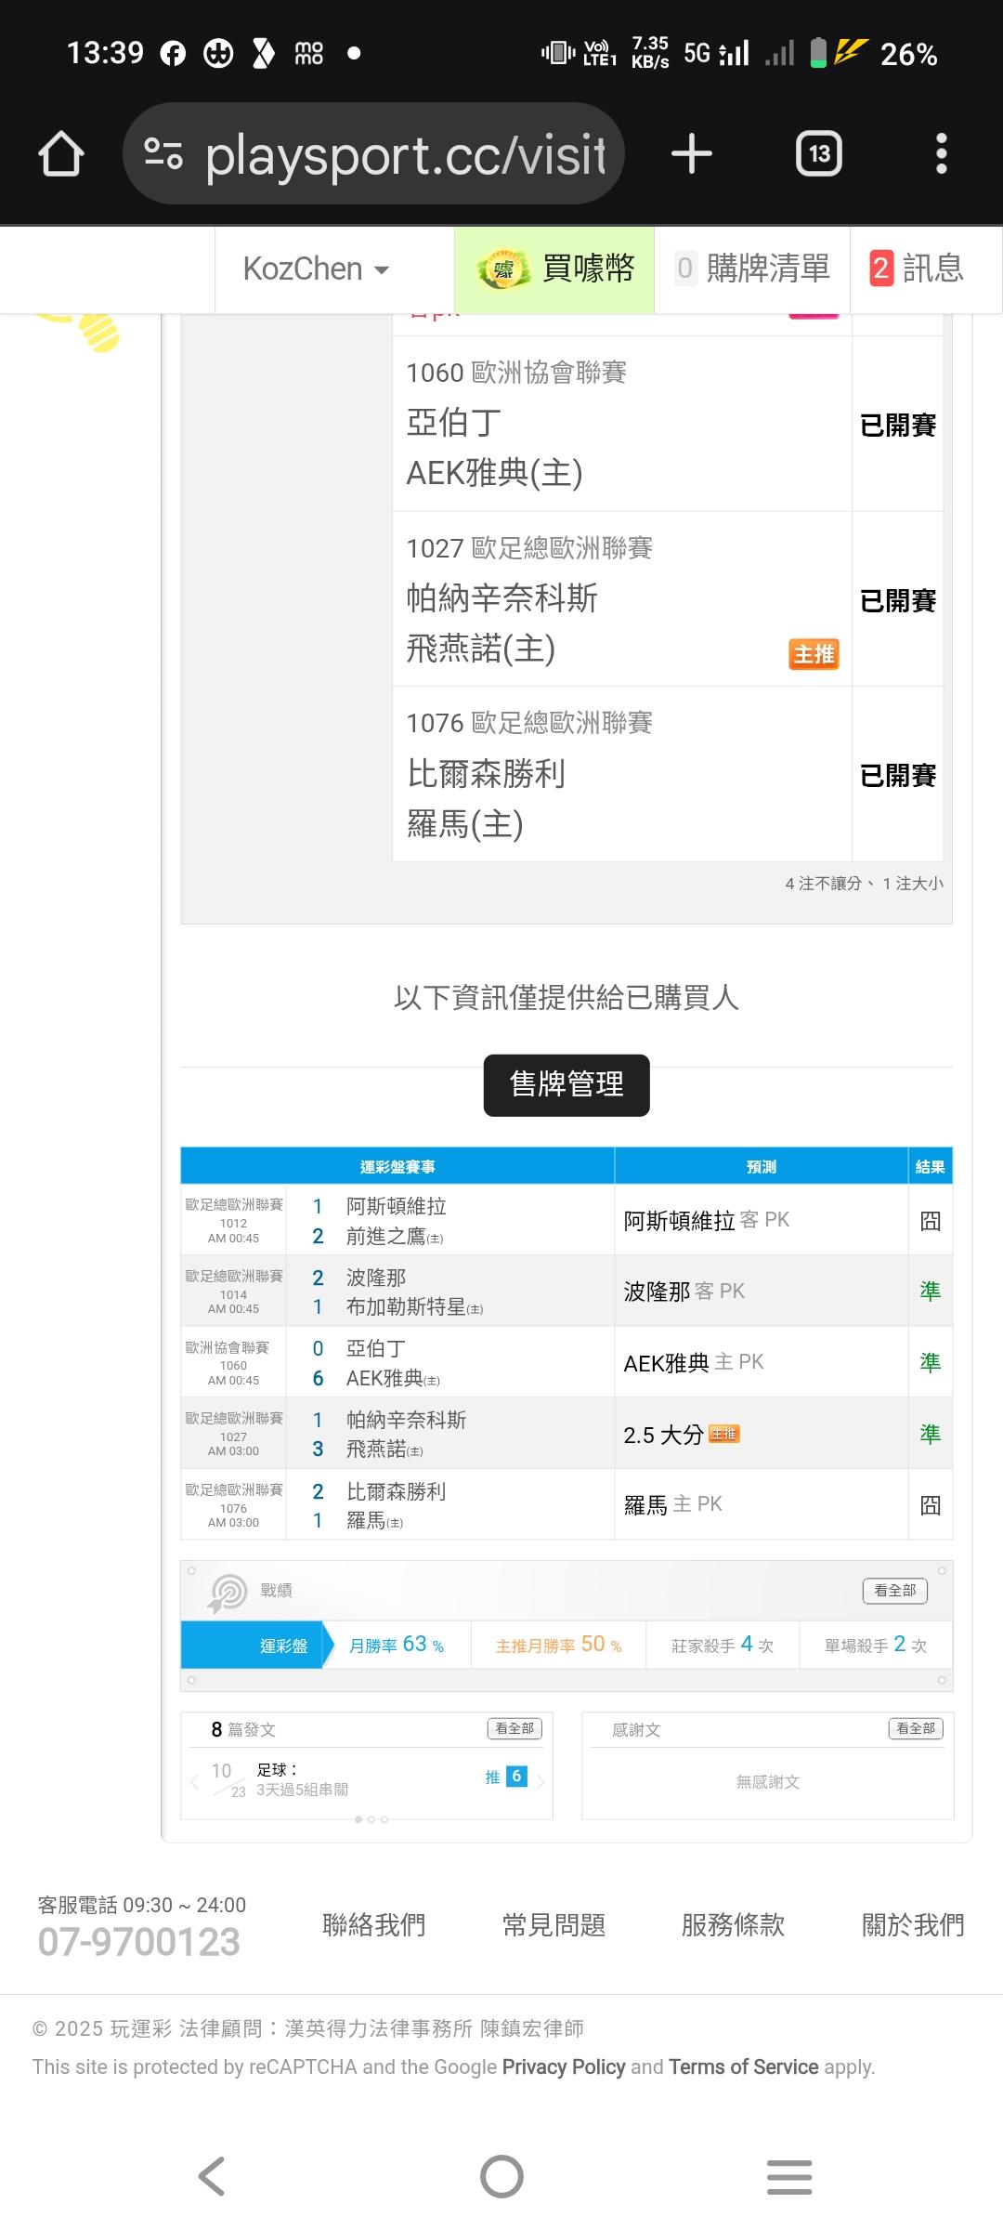Open the browser three-dot menu
The height and width of the screenshot is (2230, 1003).
[941, 153]
